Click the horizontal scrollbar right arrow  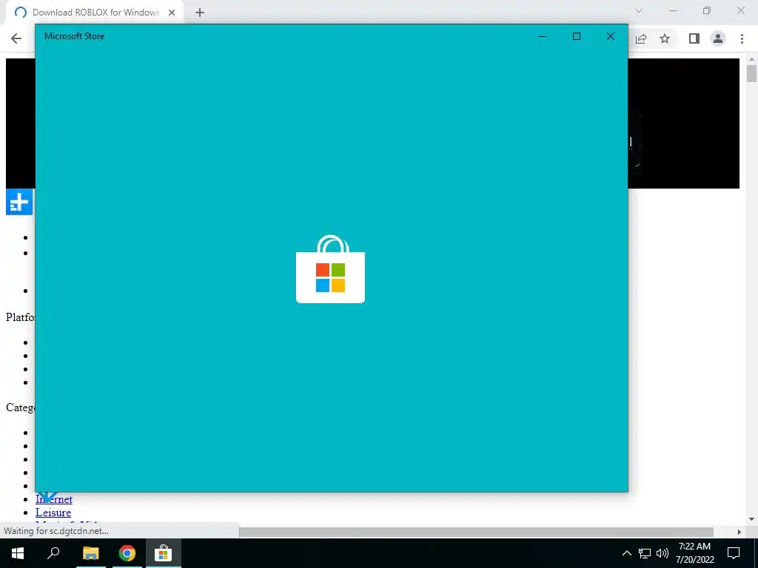pos(739,532)
